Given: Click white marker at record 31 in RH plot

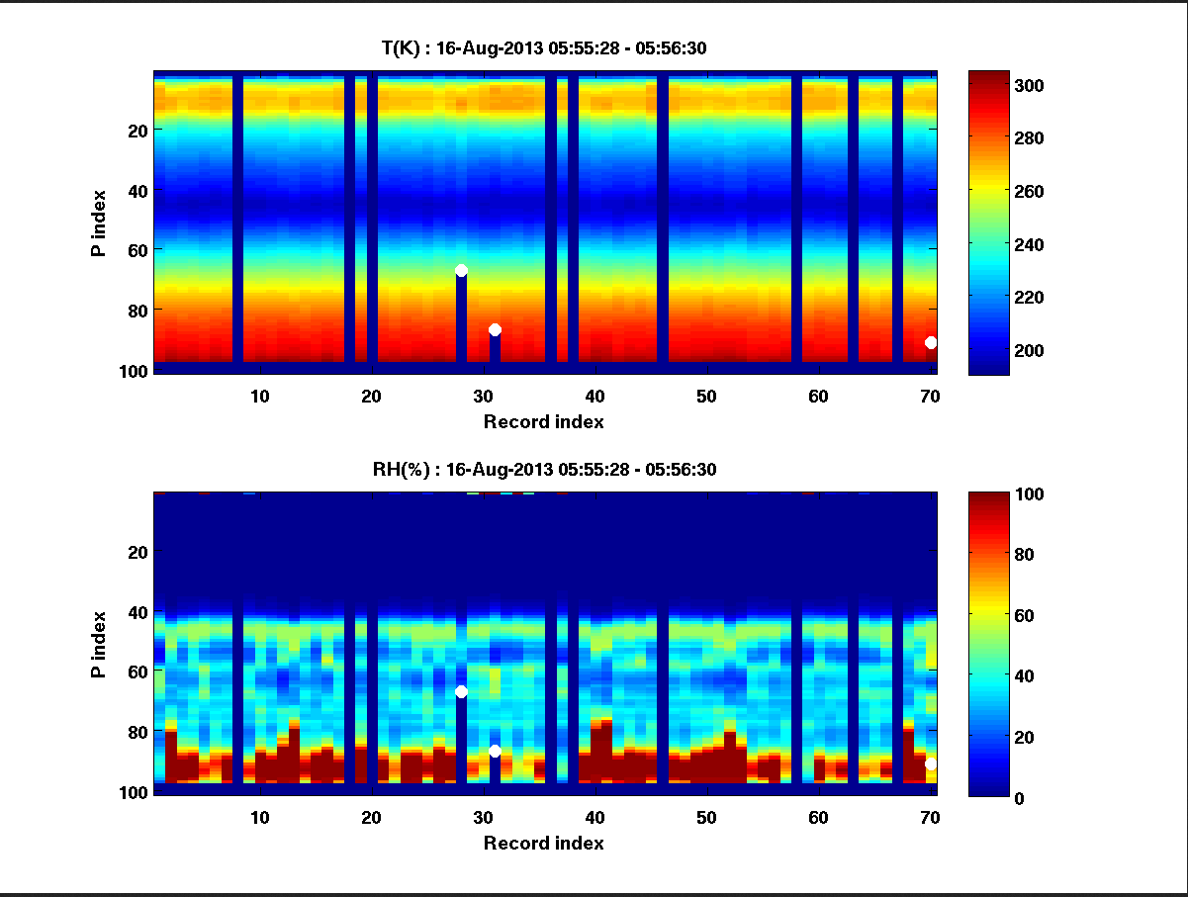Looking at the screenshot, I should pyautogui.click(x=495, y=751).
